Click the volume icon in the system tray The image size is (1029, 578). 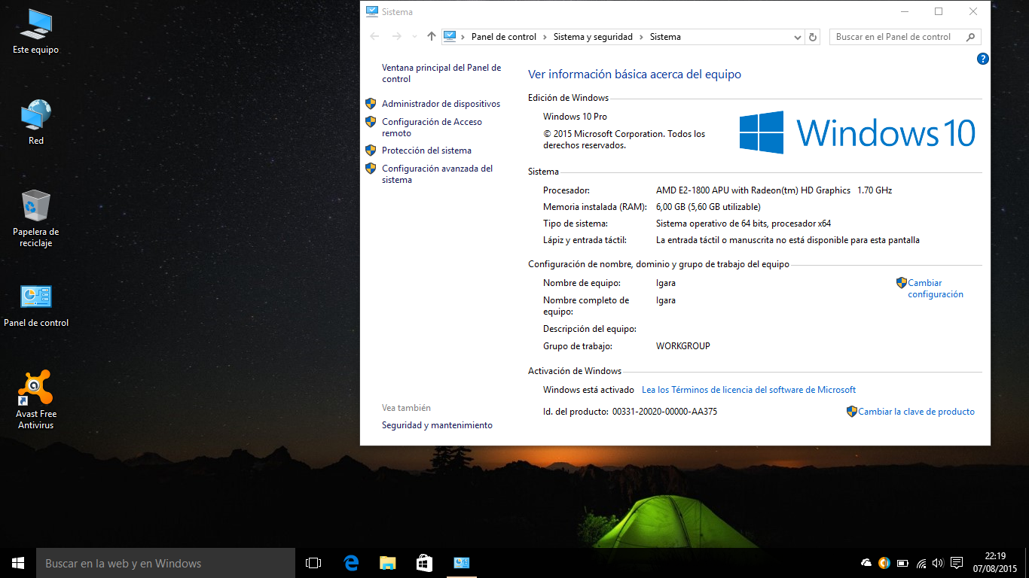[937, 562]
